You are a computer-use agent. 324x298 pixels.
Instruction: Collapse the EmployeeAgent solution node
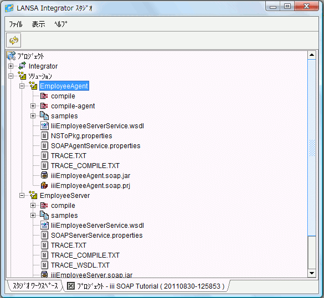[22, 86]
